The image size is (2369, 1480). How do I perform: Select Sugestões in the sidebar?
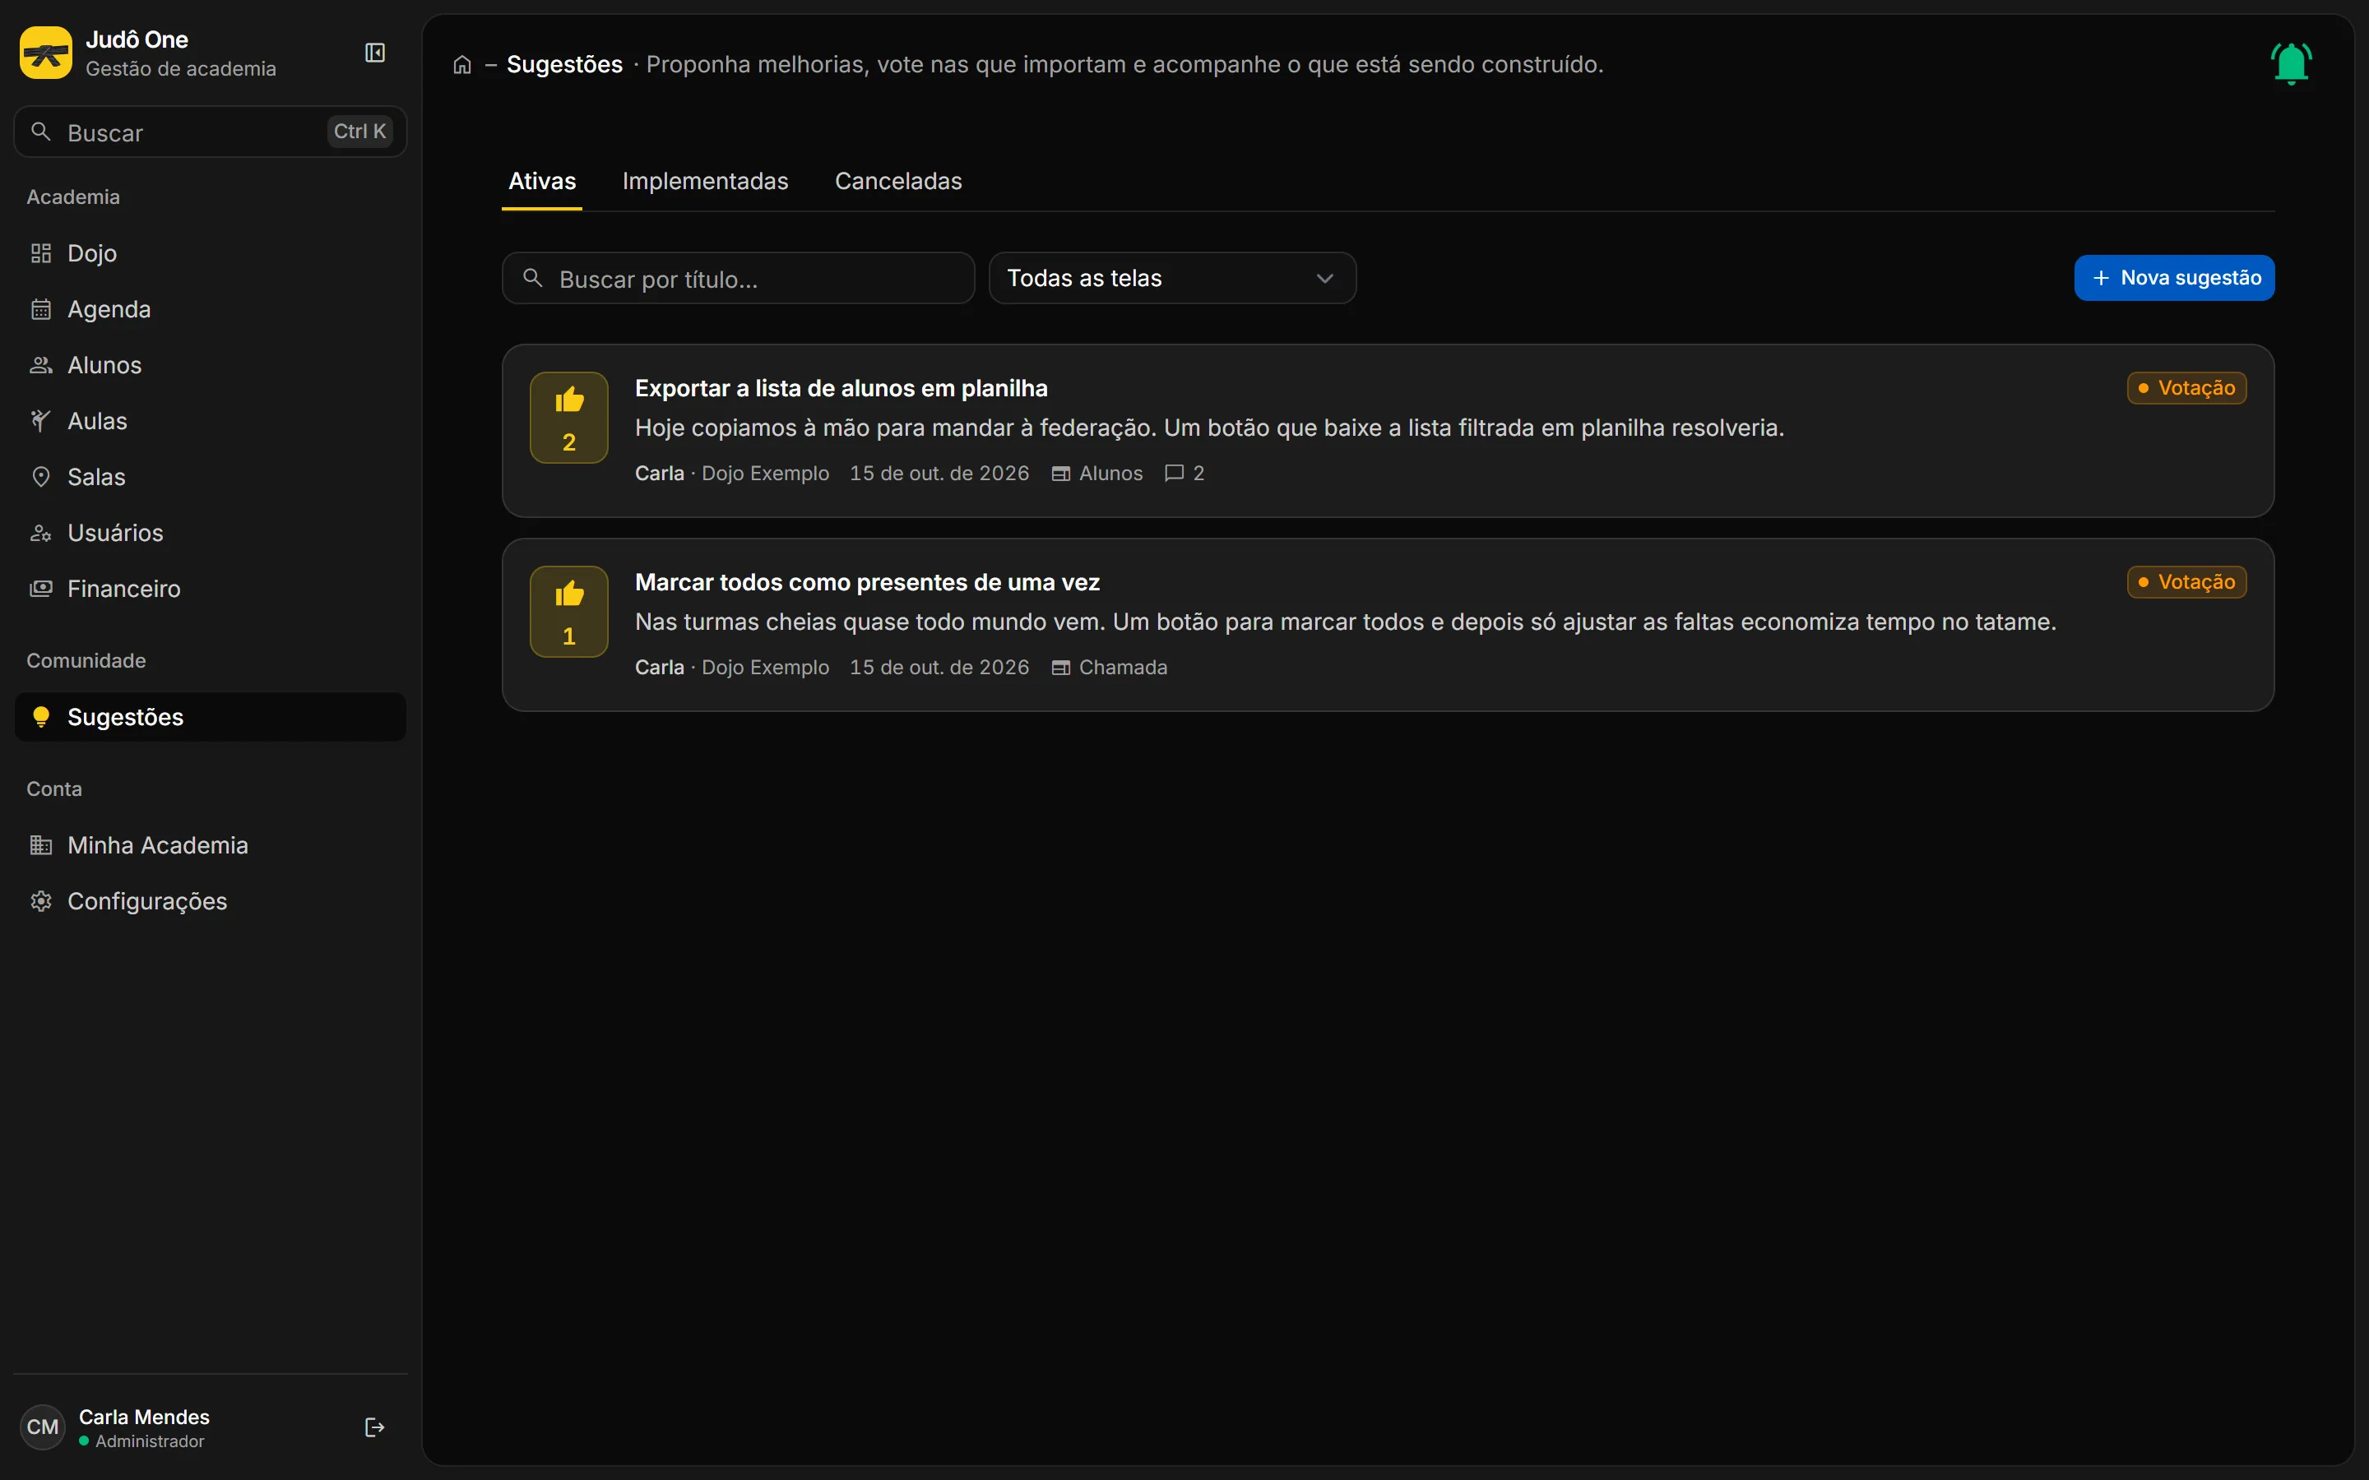(211, 716)
